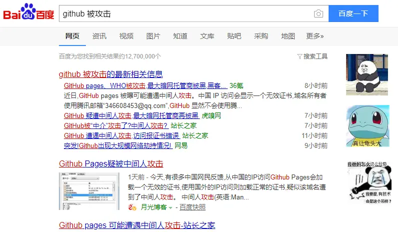Select the 网页 tab
The height and width of the screenshot is (232, 398).
click(x=72, y=36)
